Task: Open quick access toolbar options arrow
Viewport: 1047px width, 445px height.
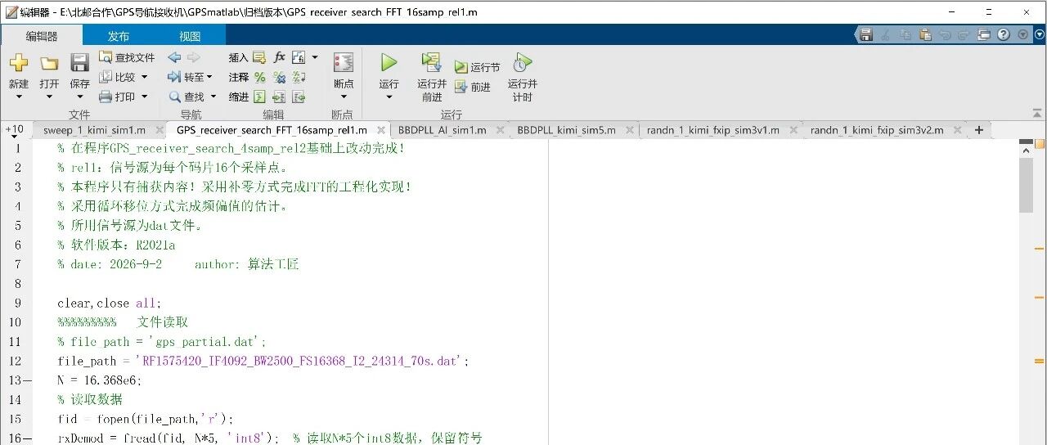Action: (1022, 34)
